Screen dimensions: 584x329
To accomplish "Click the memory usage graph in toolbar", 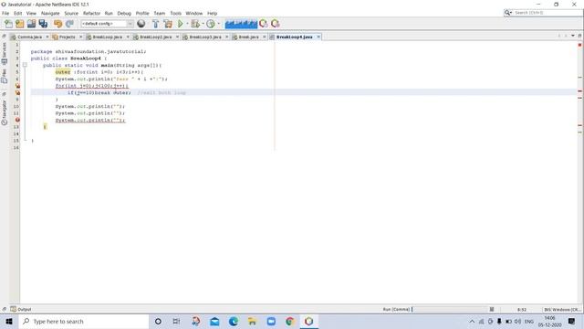I will click(x=241, y=24).
